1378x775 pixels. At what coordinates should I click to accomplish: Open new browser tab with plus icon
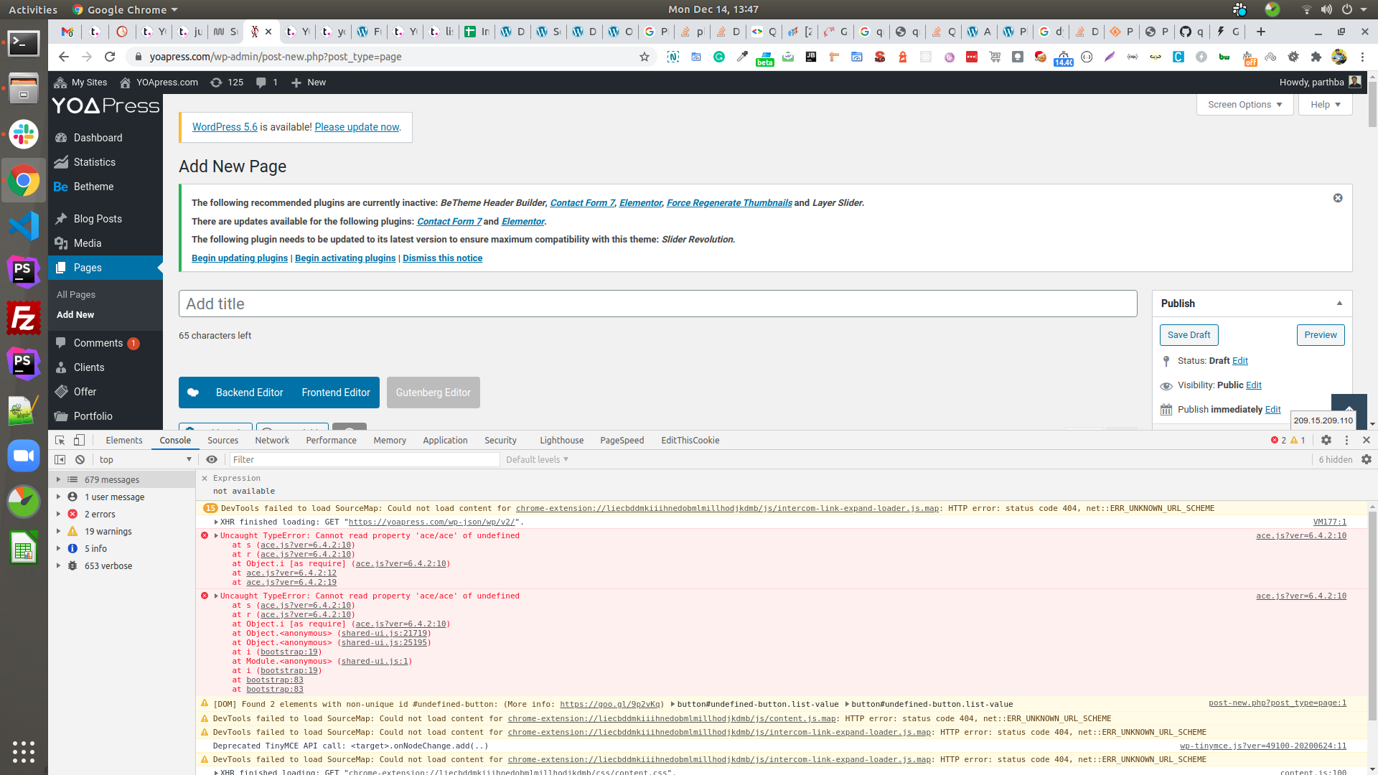point(1261,32)
